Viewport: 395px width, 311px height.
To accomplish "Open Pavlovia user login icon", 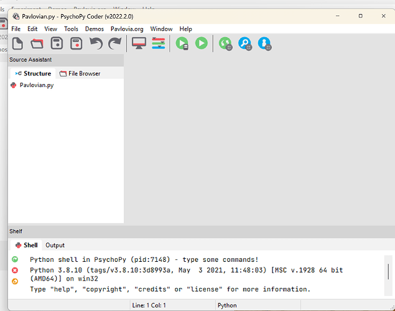I will tap(265, 44).
